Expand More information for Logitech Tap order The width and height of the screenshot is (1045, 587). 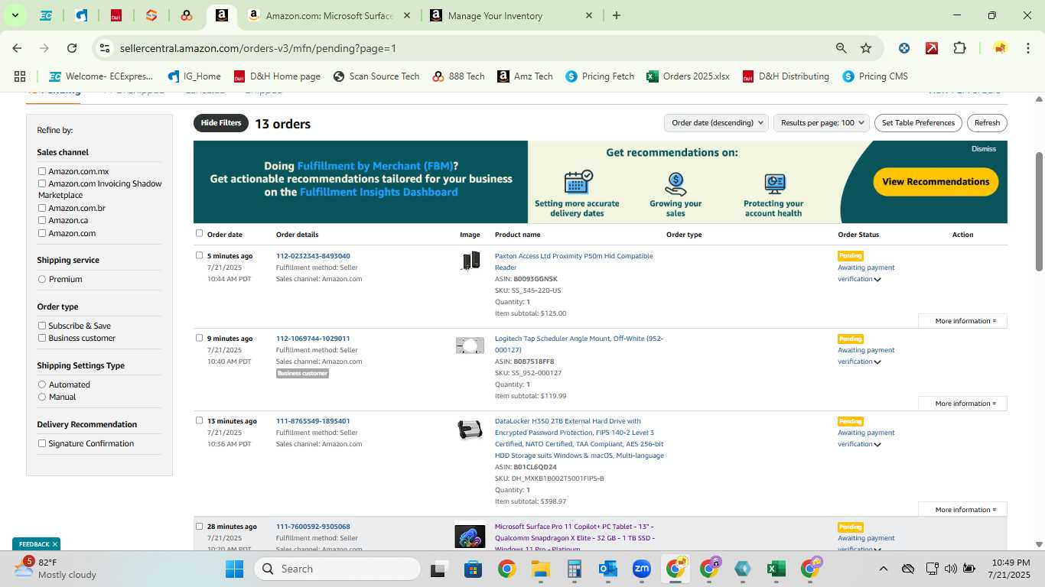click(x=962, y=404)
